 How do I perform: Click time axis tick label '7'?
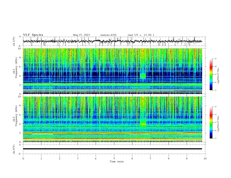(150, 159)
